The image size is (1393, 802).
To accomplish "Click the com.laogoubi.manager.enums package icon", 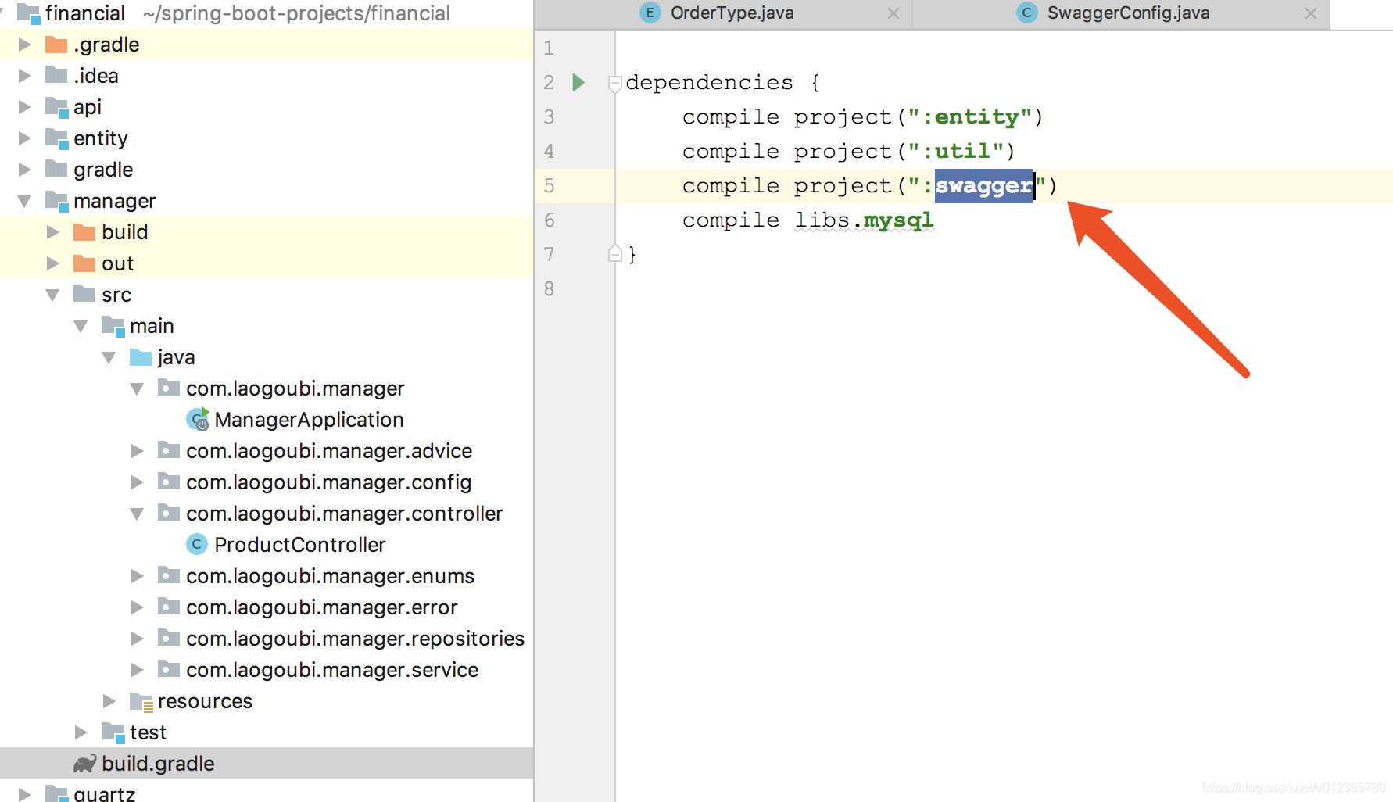I will click(x=169, y=575).
